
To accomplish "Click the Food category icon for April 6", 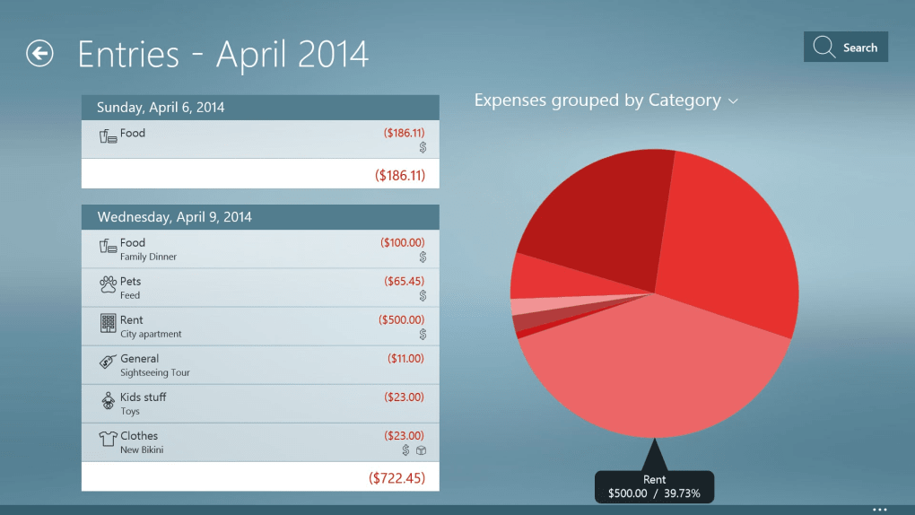I will click(109, 136).
